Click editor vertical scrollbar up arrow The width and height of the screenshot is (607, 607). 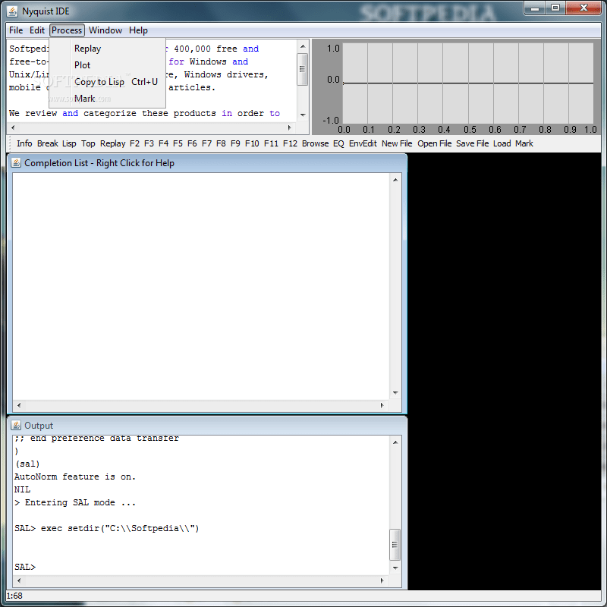pos(303,46)
